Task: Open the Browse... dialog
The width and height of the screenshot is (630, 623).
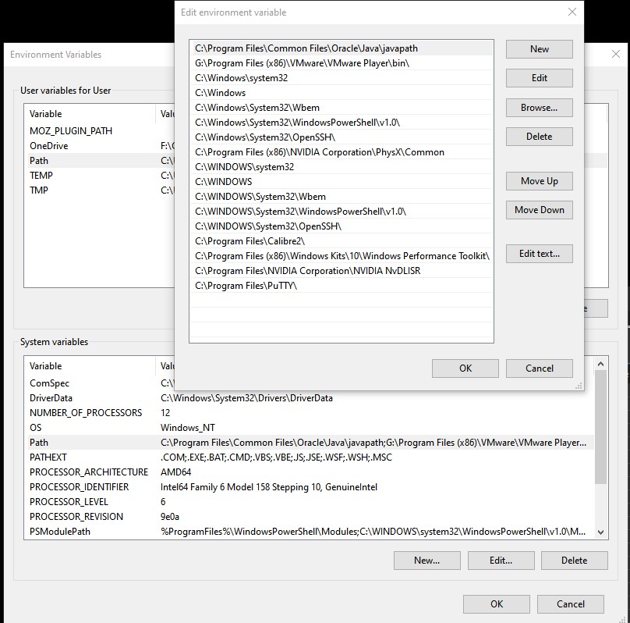Action: [539, 107]
